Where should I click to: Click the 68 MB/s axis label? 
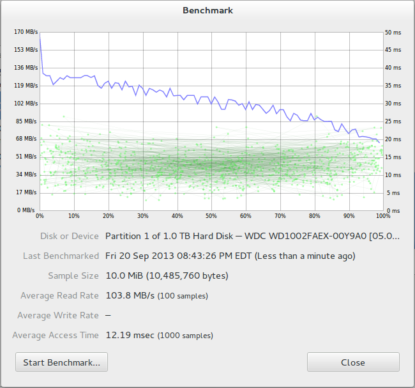point(26,139)
